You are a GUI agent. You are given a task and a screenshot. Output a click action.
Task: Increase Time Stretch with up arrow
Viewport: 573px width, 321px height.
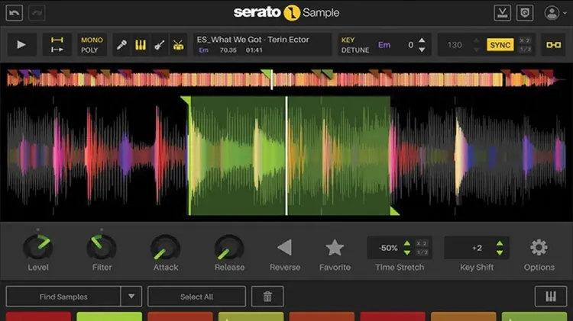click(407, 243)
